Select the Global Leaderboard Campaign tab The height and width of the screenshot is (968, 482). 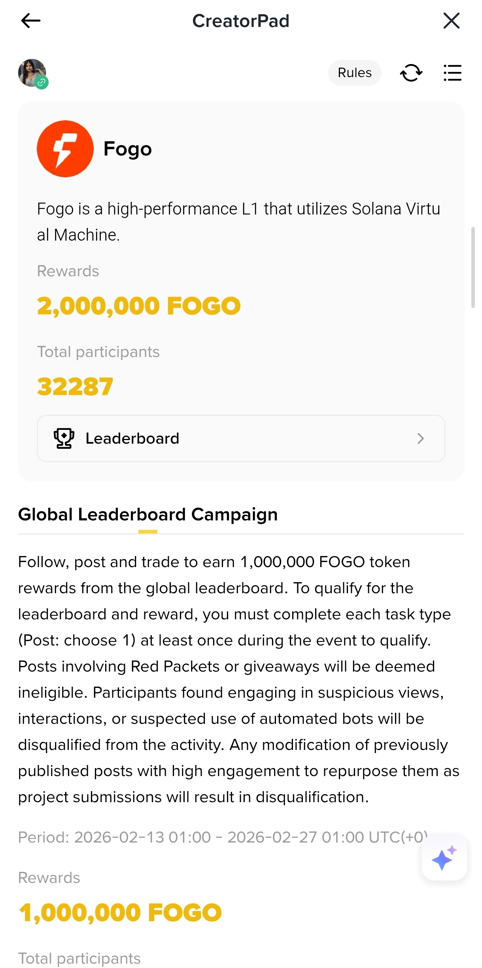click(x=148, y=515)
